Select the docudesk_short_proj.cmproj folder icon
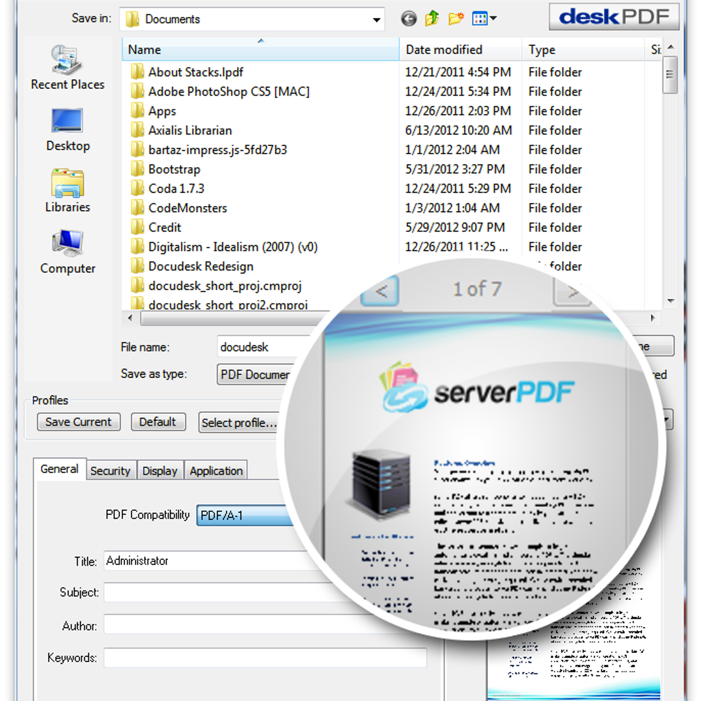 click(x=137, y=285)
